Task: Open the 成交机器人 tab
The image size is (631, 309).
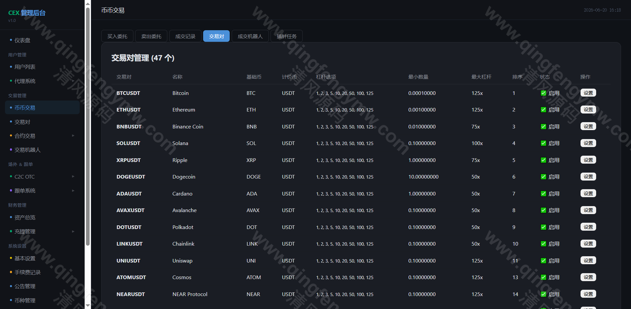Action: (x=250, y=36)
